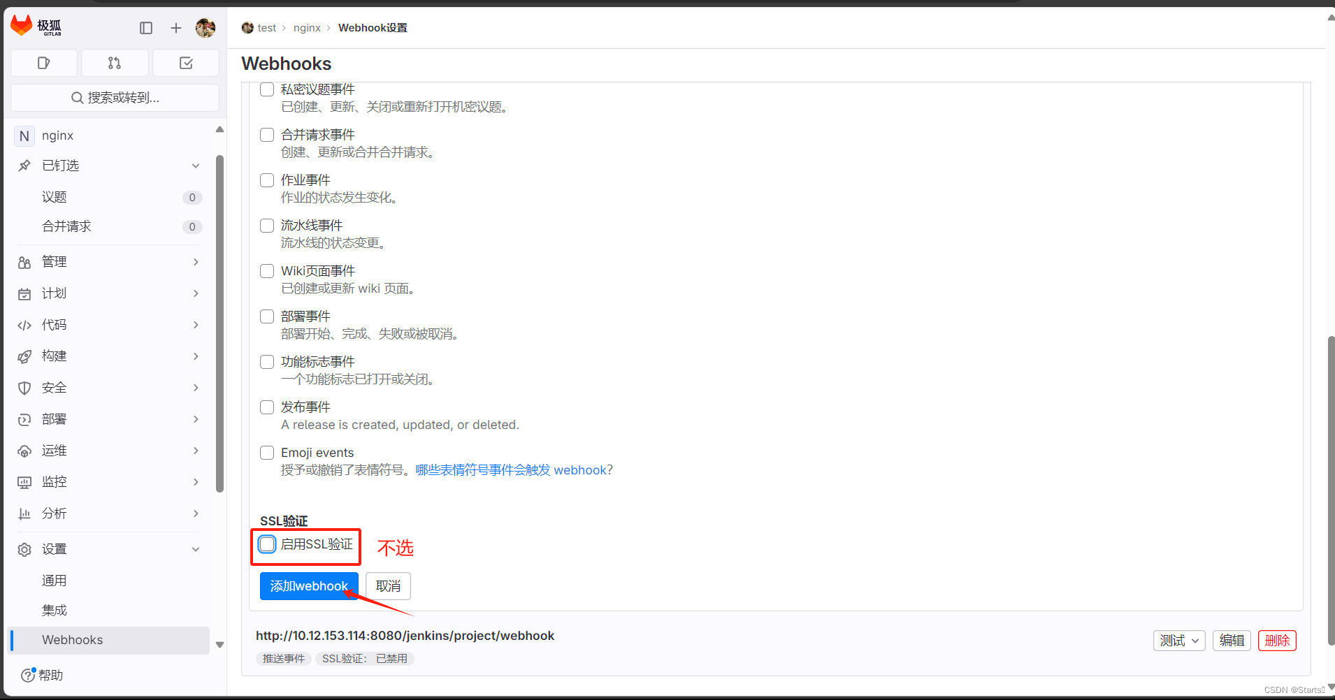Delete the webhook via 删除 button
The height and width of the screenshot is (700, 1335).
(1277, 640)
